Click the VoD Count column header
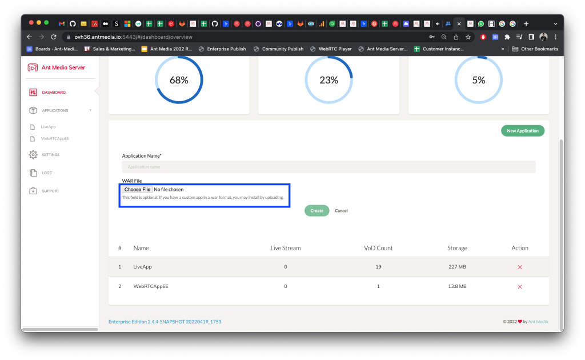 click(x=378, y=248)
